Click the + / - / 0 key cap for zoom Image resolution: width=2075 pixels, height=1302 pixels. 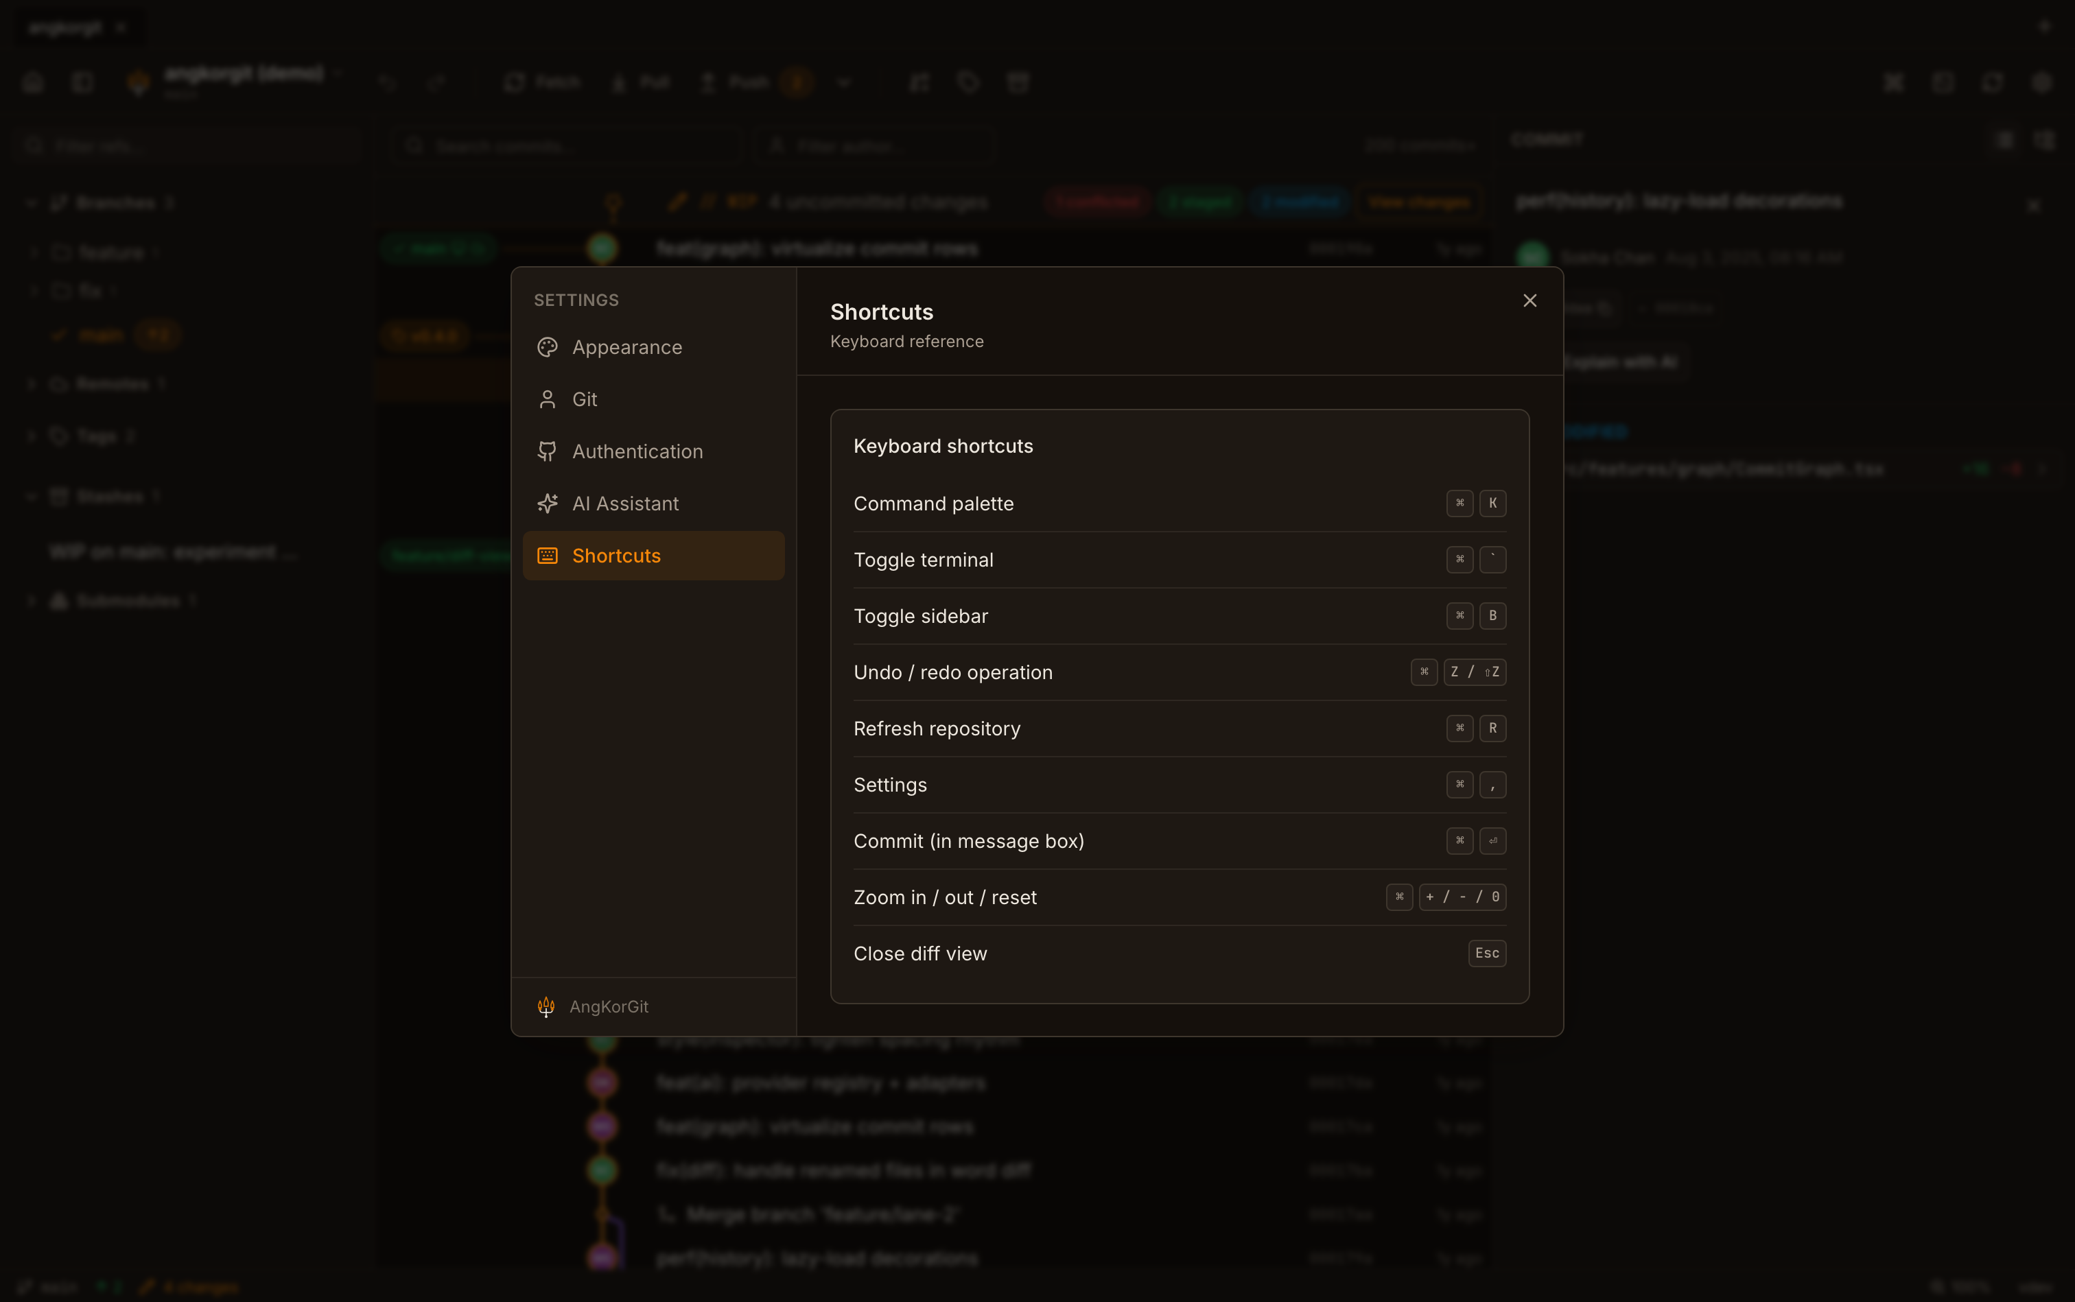pyautogui.click(x=1462, y=897)
